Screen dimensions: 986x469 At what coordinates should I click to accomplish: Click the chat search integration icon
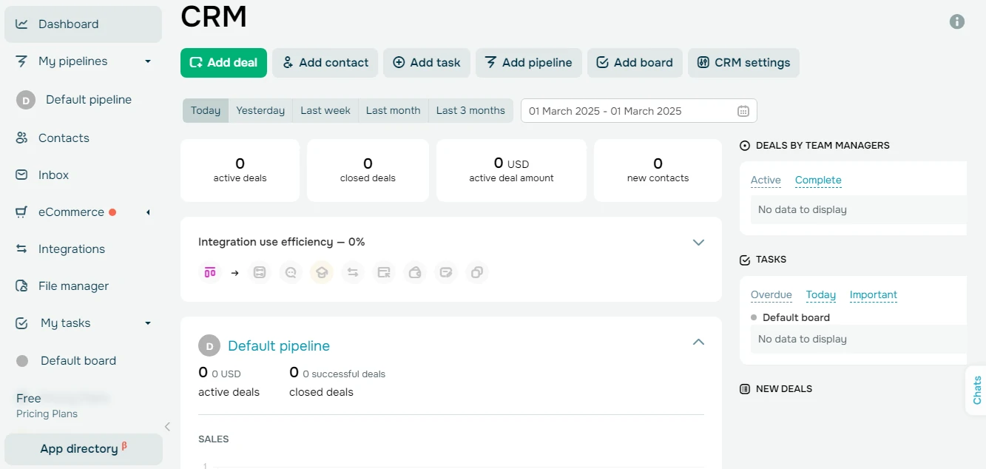[291, 272]
